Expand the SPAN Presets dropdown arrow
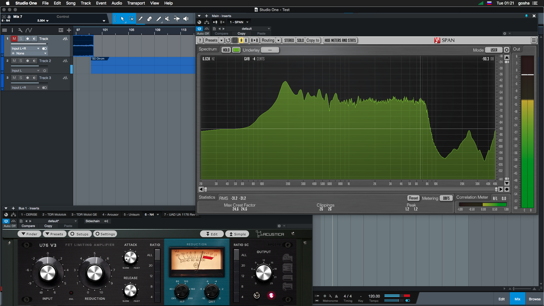This screenshot has height=306, width=544. (222, 40)
